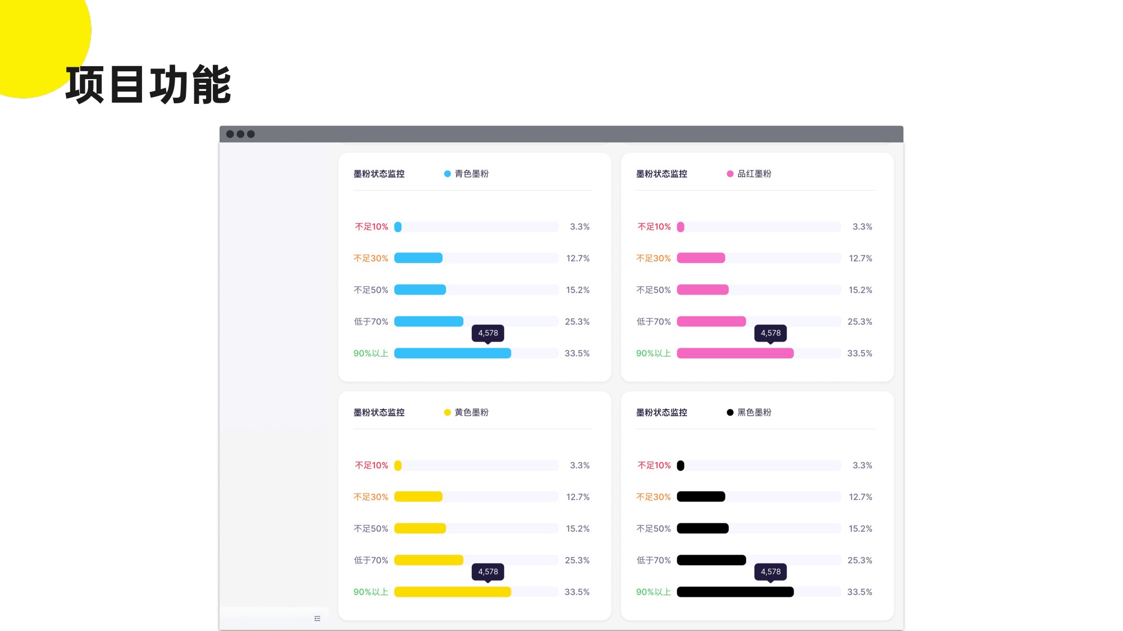Click 墨粉状态监控 title in magenta panel
This screenshot has height=631, width=1123.
[x=661, y=174]
